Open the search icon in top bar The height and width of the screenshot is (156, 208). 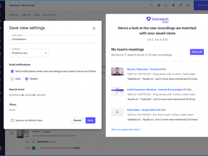(x=152, y=5)
